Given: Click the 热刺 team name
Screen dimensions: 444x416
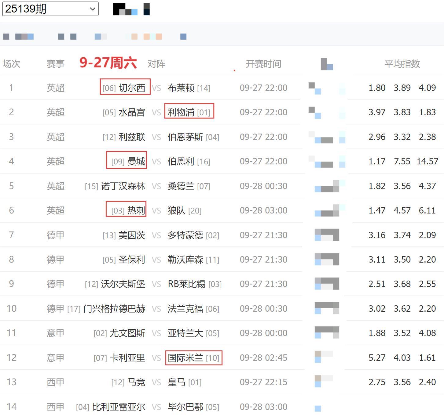Looking at the screenshot, I should pyautogui.click(x=136, y=210).
